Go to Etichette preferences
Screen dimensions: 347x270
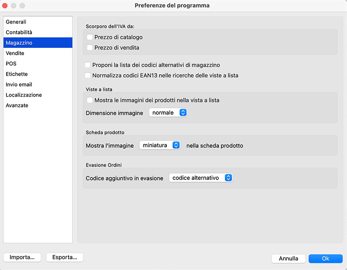tap(17, 74)
